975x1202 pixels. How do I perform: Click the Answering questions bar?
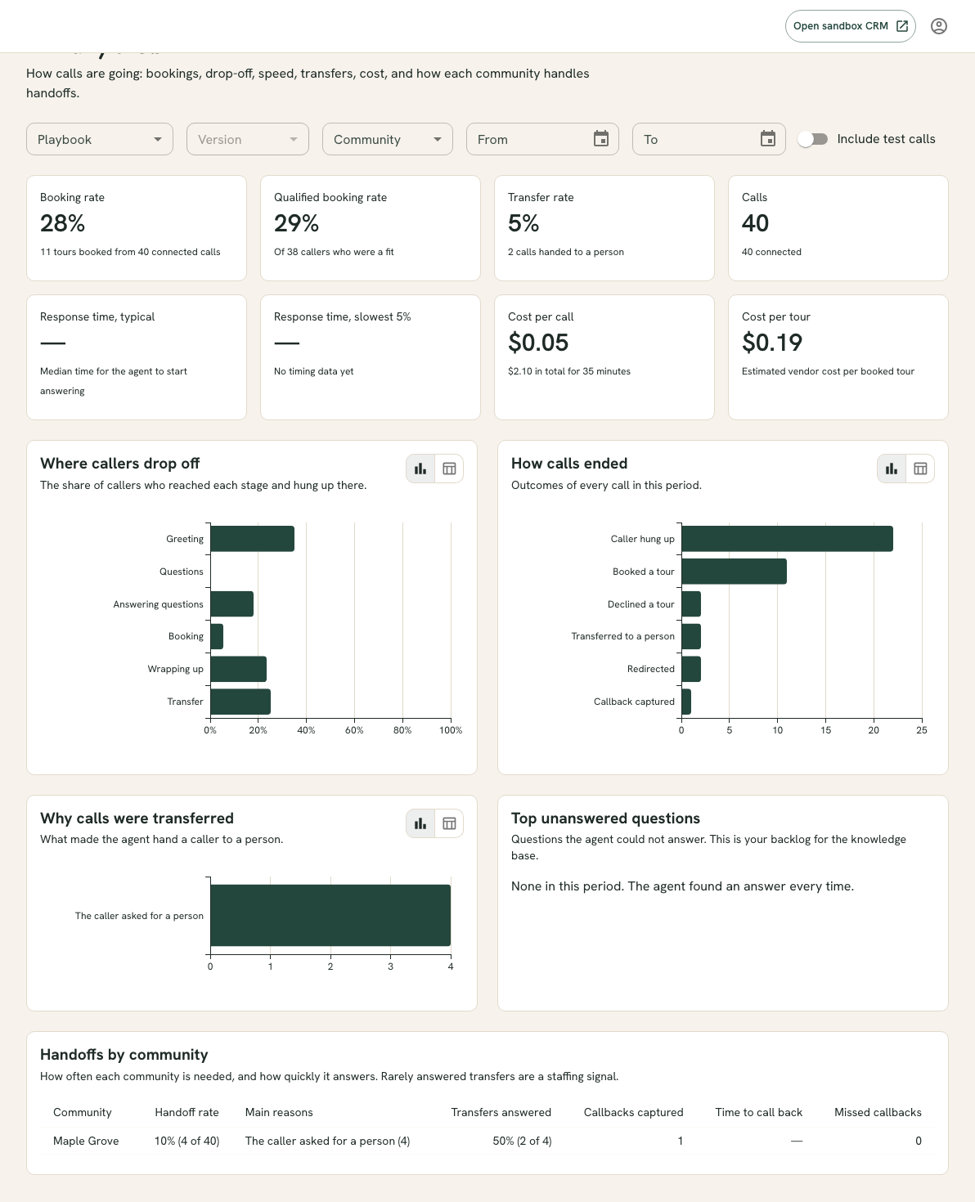tap(231, 604)
